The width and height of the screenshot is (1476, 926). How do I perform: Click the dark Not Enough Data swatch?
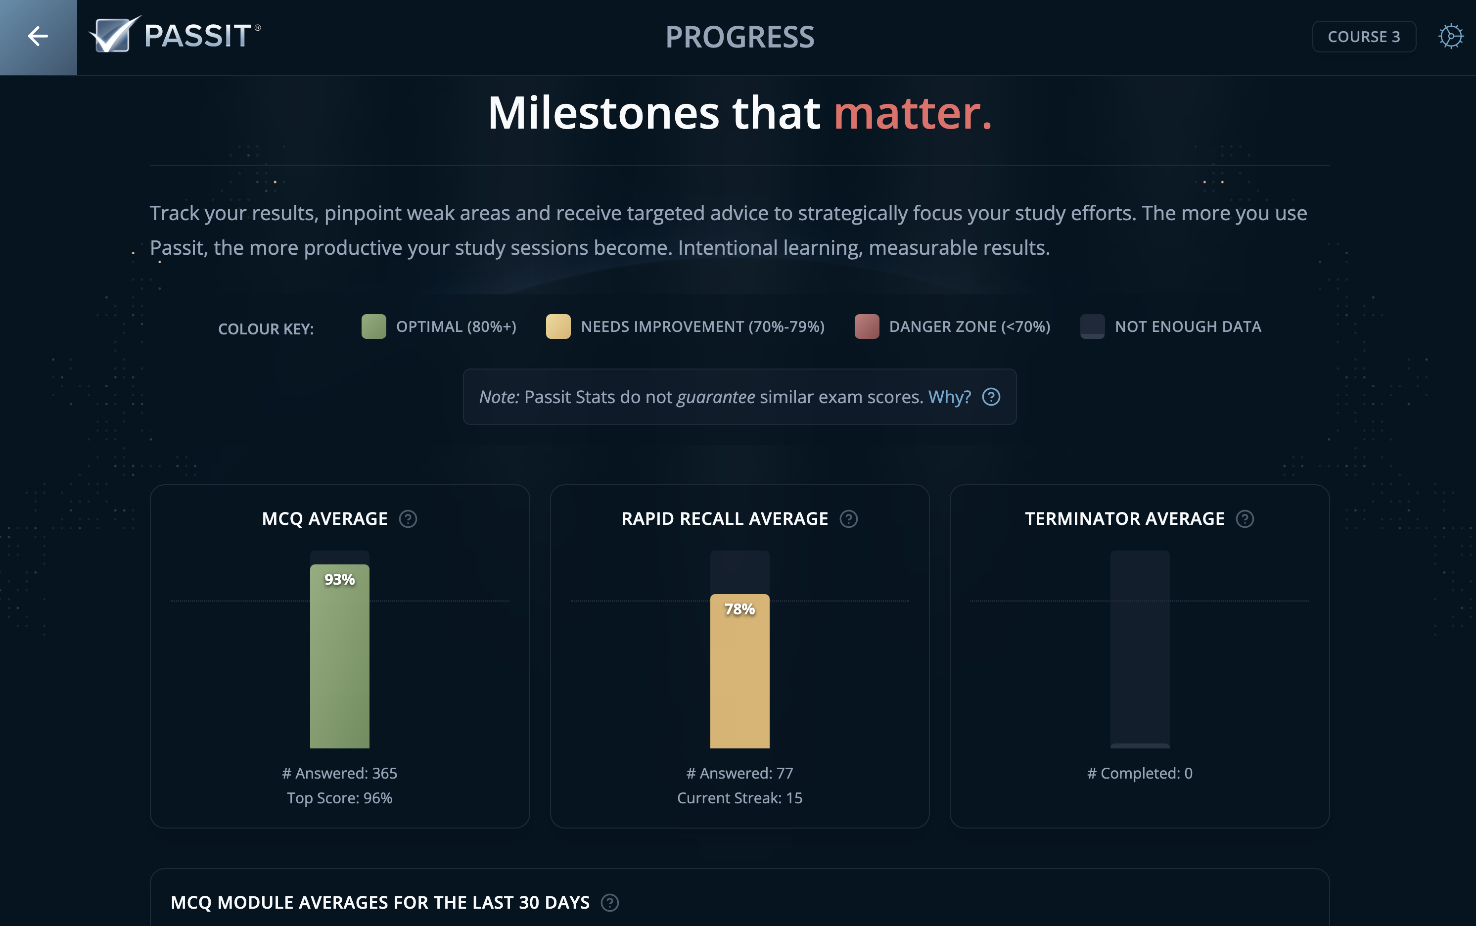click(1092, 326)
